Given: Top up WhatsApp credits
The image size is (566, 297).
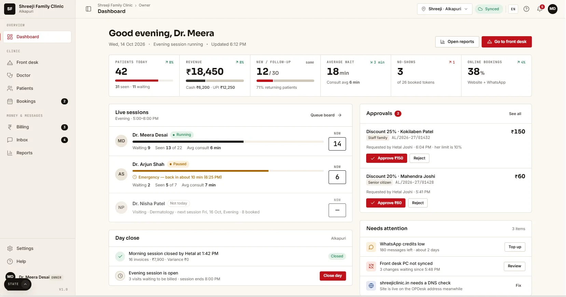Looking at the screenshot, I should pyautogui.click(x=515, y=247).
